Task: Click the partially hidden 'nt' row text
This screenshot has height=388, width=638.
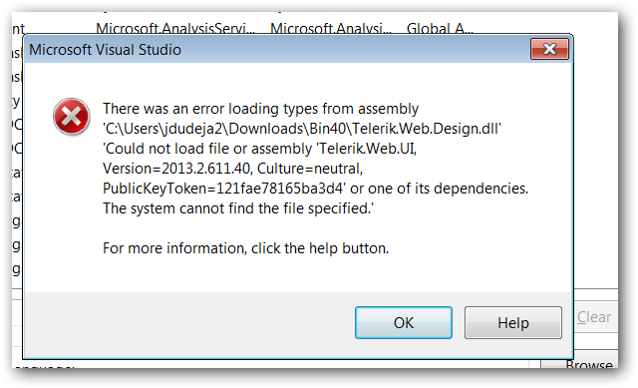Action: pyautogui.click(x=18, y=29)
